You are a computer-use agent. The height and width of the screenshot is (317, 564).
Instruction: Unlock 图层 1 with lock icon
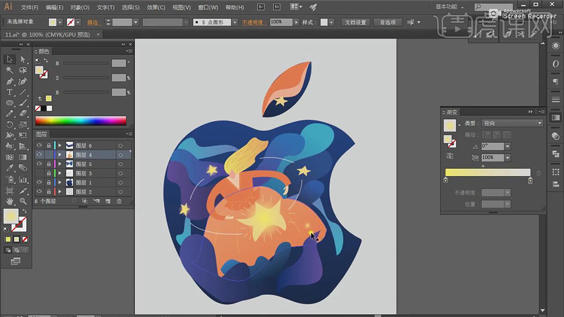click(49, 182)
